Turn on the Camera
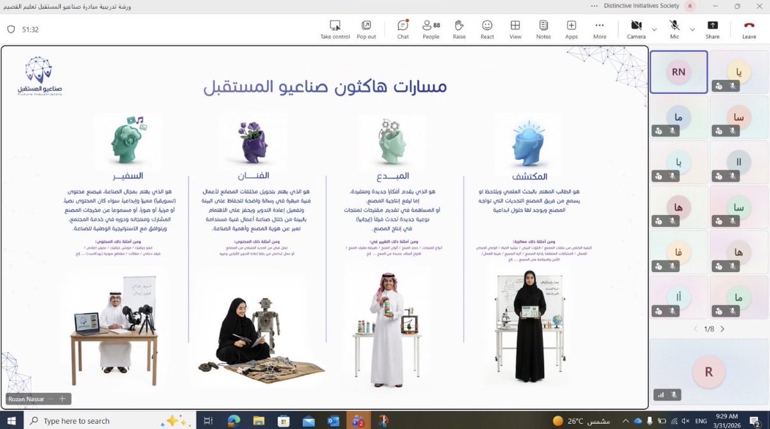 (x=636, y=29)
